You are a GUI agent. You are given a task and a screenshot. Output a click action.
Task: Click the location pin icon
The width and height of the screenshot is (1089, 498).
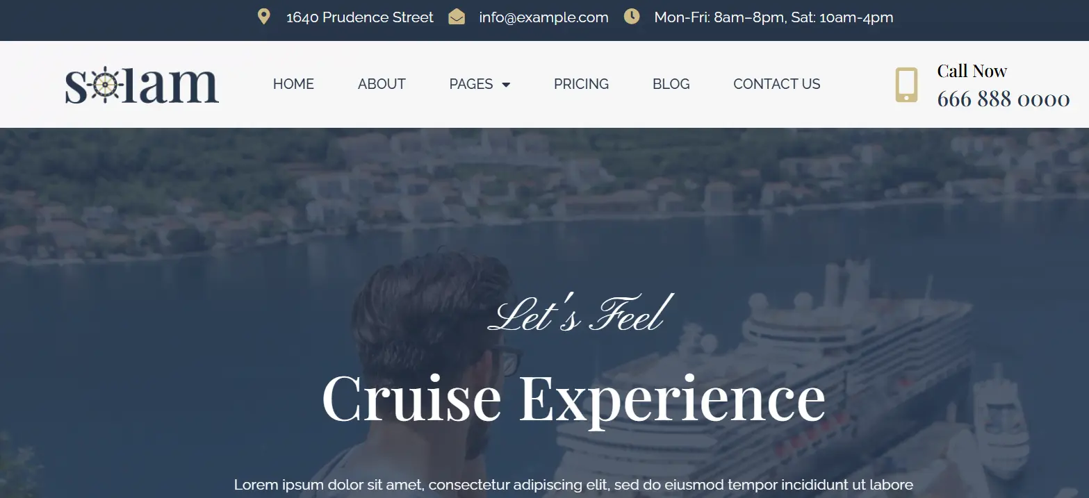coord(263,17)
